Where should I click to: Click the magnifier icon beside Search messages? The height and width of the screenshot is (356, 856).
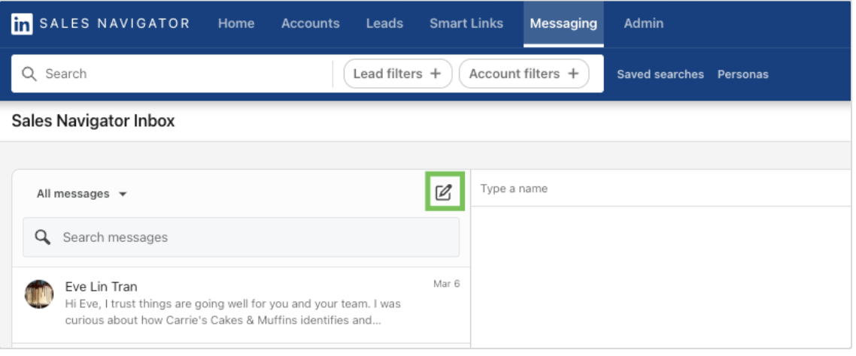(43, 237)
